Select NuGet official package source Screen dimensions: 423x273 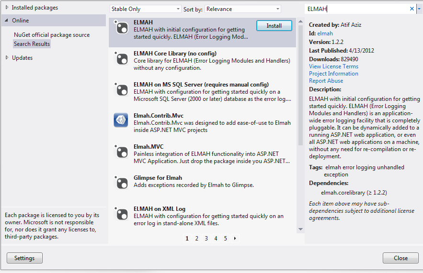[52, 35]
